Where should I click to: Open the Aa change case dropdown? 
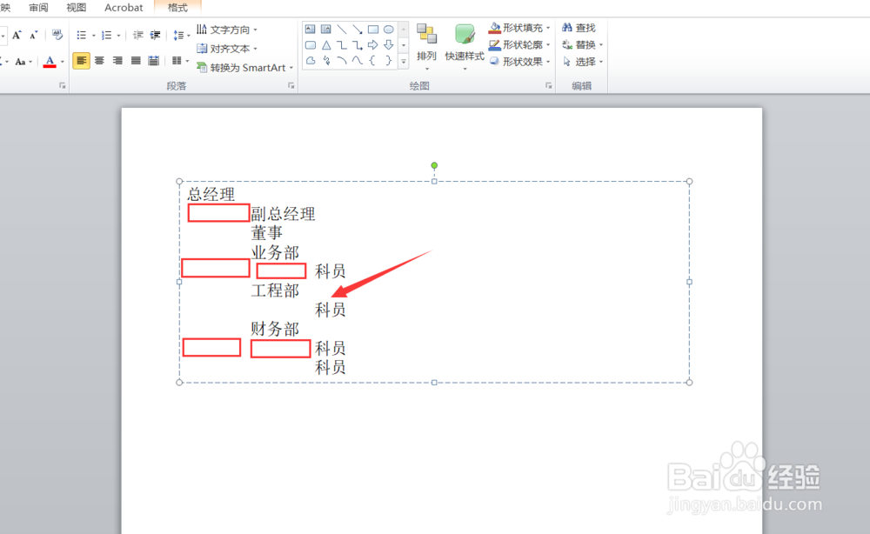[x=23, y=62]
